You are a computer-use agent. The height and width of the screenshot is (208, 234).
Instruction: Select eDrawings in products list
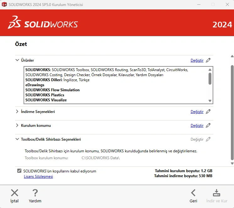[35, 85]
